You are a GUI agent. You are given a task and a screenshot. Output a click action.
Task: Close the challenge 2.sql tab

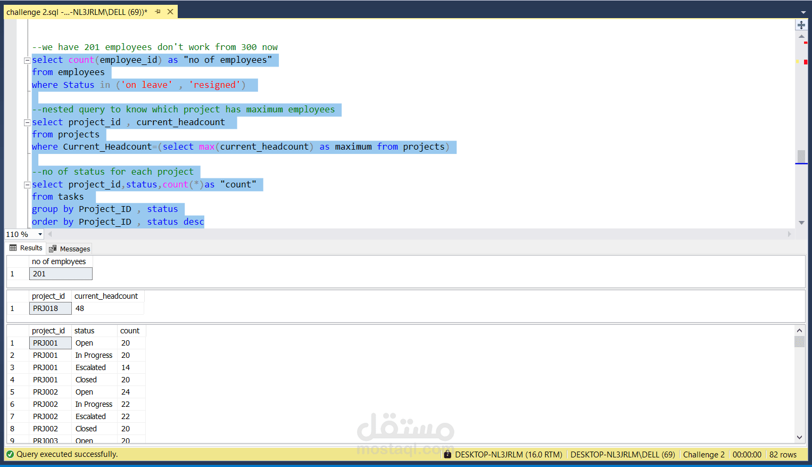point(170,12)
